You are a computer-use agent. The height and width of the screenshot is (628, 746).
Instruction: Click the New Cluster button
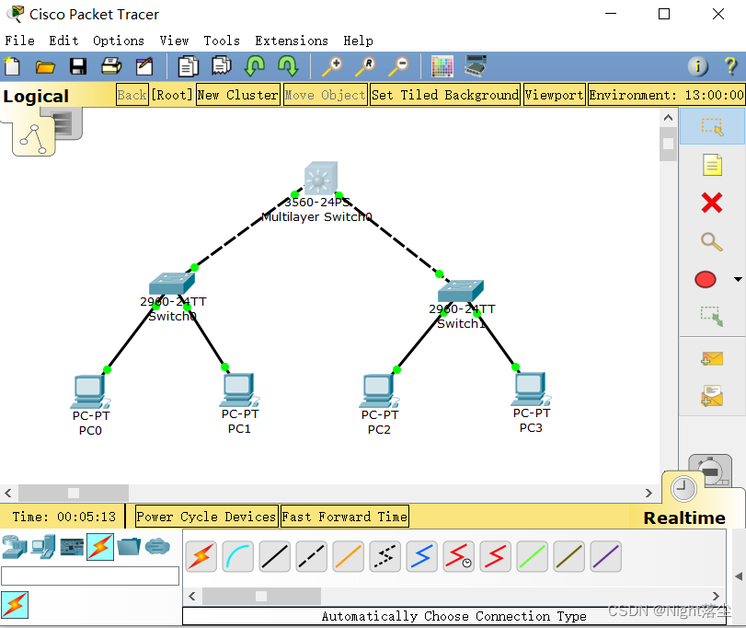tap(238, 95)
